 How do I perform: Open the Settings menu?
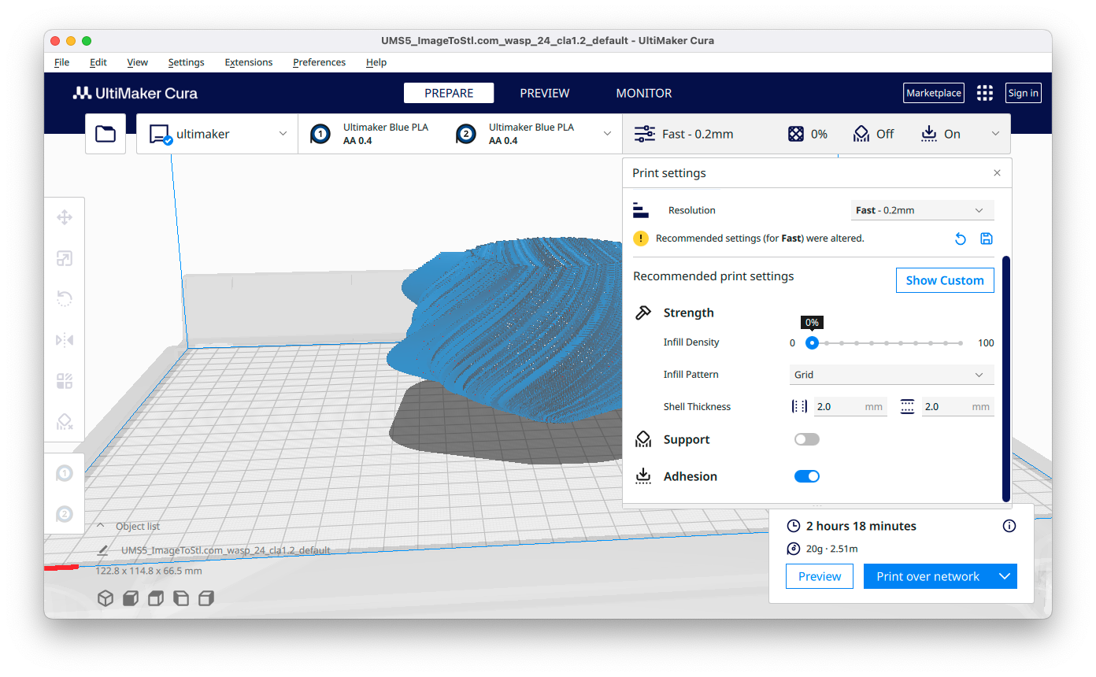187,62
